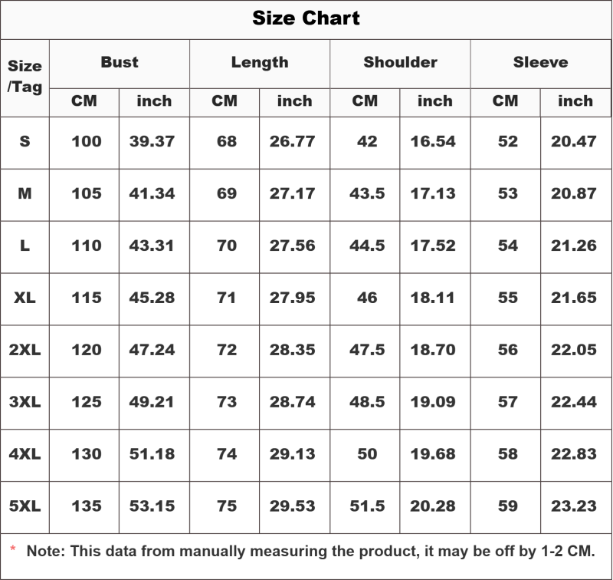This screenshot has height=580, width=613.
Task: Select the Length column header
Action: 260,63
